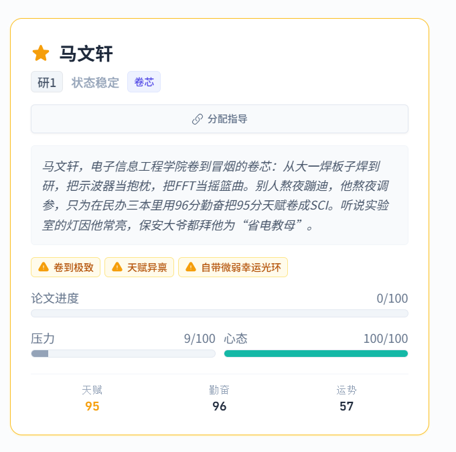
Task: Click the warning icon on 卷到极致 tag
Action: [x=44, y=267]
